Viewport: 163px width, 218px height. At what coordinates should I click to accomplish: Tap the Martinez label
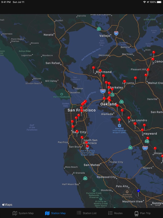(128, 54)
